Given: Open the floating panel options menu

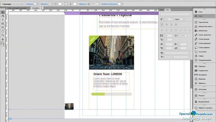Looking at the screenshot, I should [191, 10].
